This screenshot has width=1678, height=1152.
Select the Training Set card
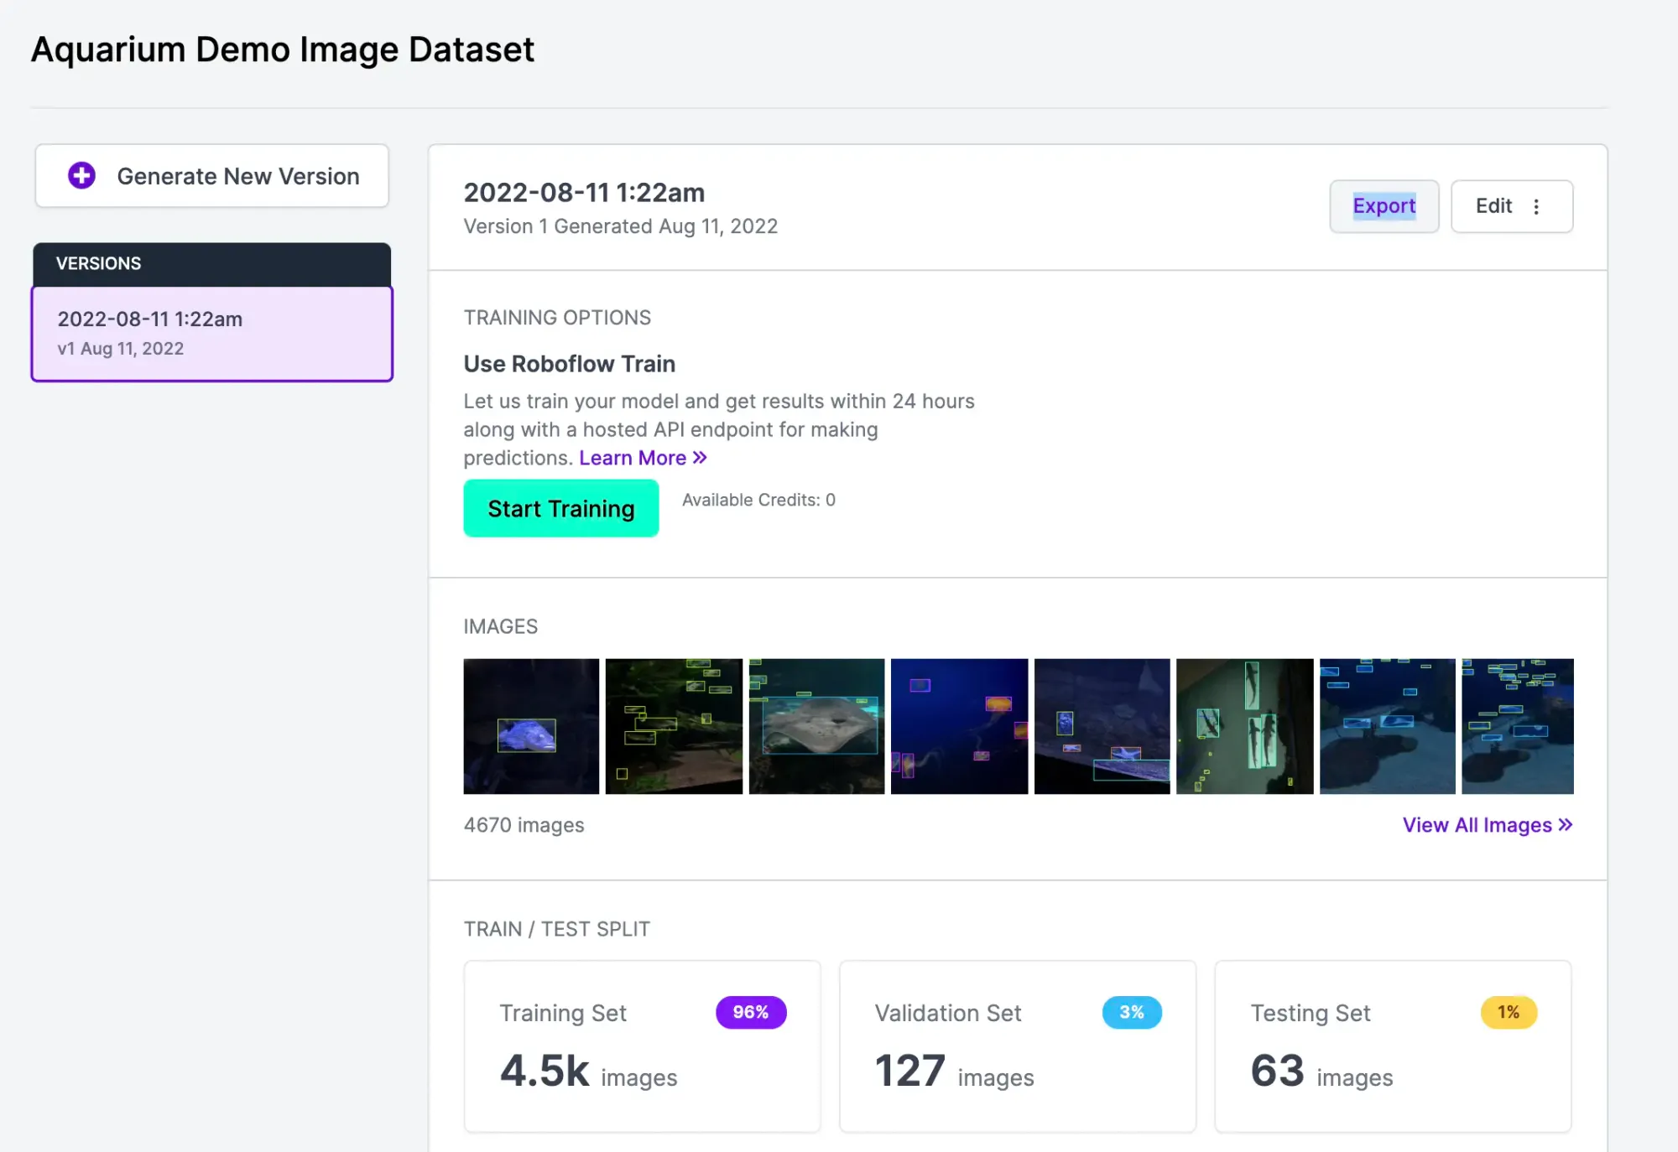click(x=642, y=1046)
